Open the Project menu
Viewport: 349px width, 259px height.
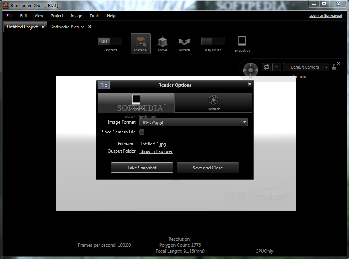point(57,16)
